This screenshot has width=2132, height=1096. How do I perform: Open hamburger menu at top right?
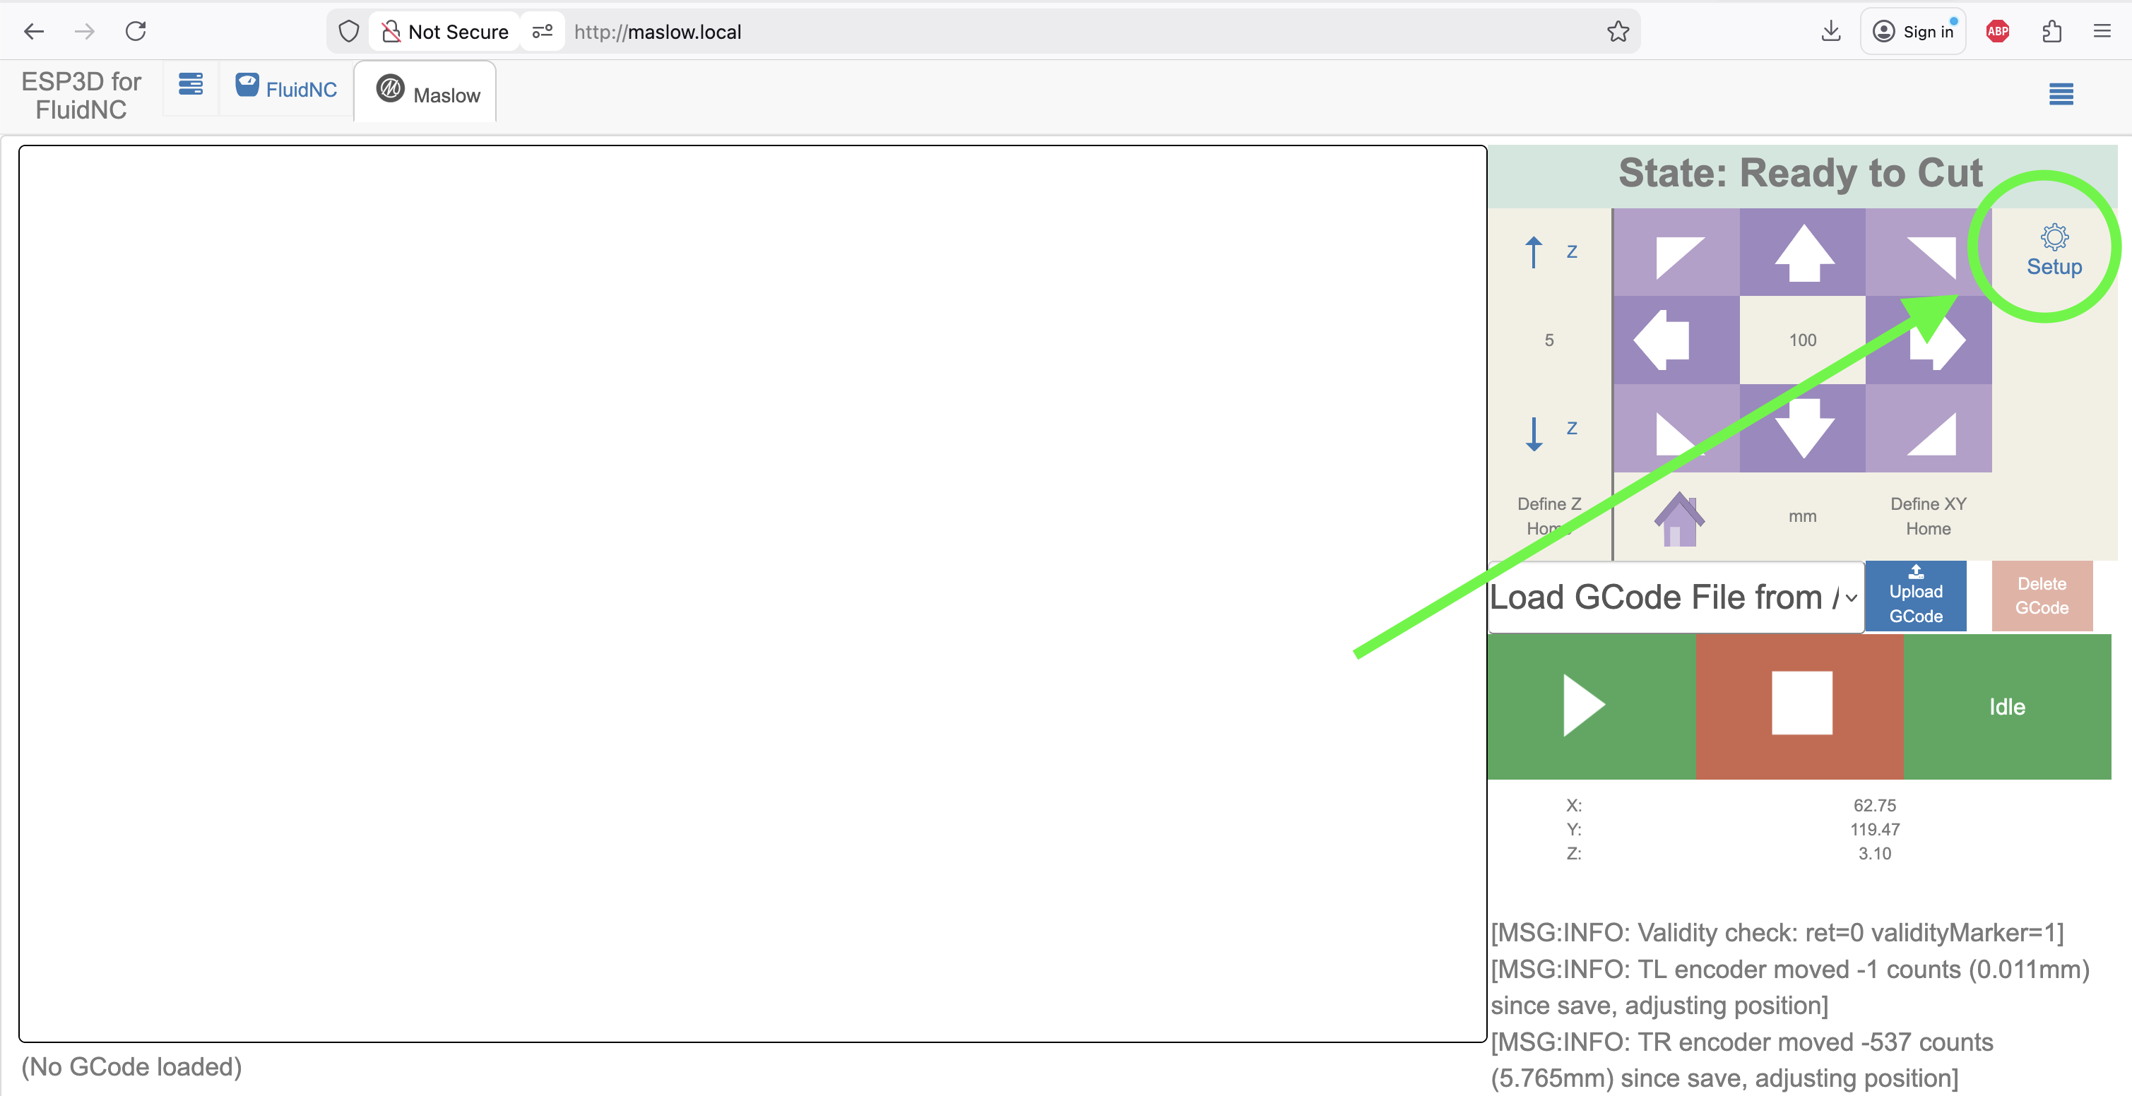pos(2060,95)
